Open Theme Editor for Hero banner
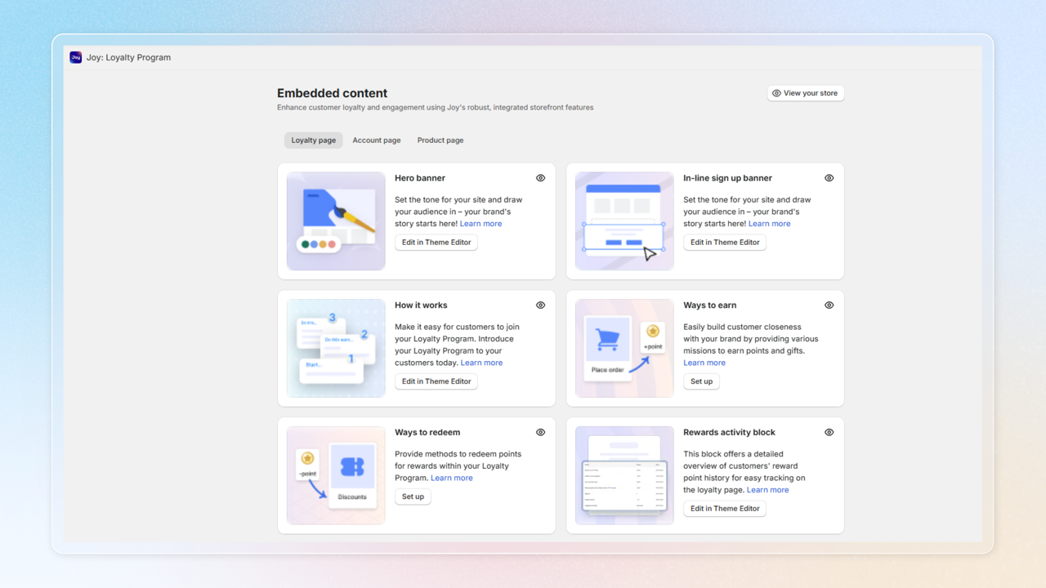Viewport: 1046px width, 588px height. point(436,243)
